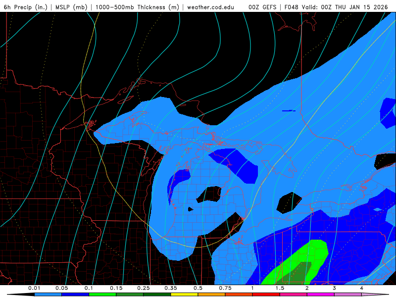This screenshot has height=297, width=396.
Task: Click the 'MSLP (mb)' header text
Action: point(71,7)
